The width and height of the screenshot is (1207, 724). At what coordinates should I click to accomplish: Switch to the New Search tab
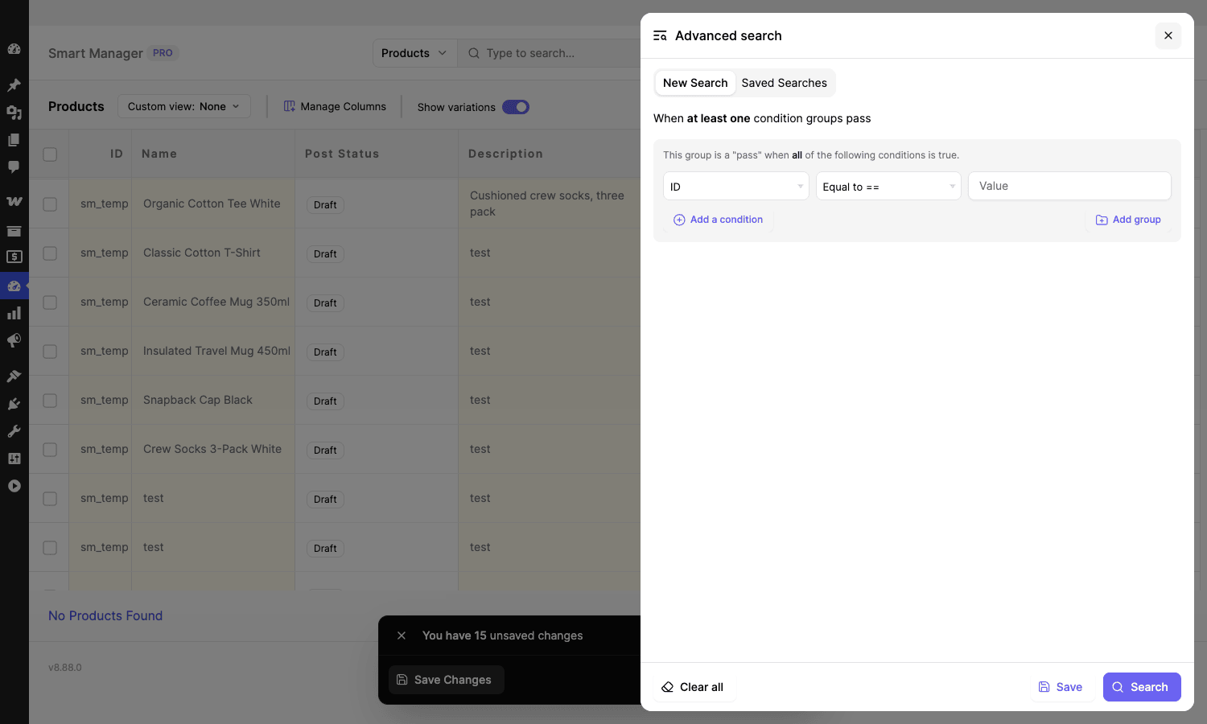[x=695, y=83]
